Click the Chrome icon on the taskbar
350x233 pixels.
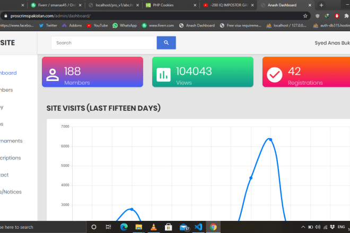(x=213, y=227)
